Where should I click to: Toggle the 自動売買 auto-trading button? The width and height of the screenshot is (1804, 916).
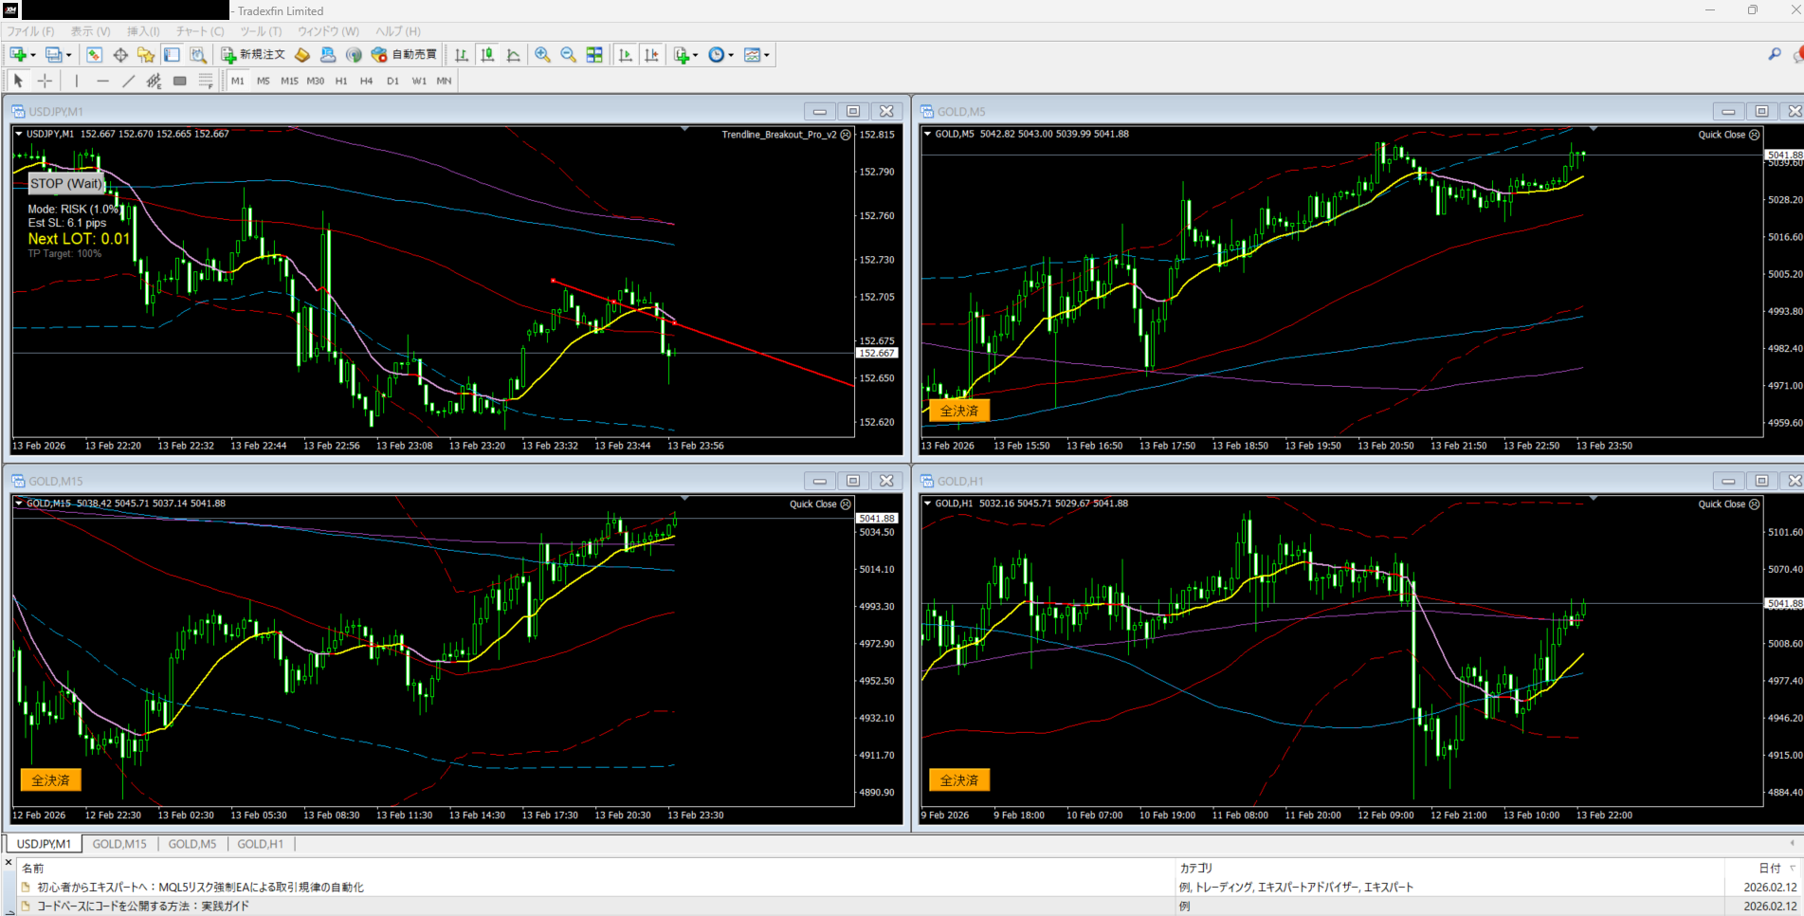pos(404,55)
